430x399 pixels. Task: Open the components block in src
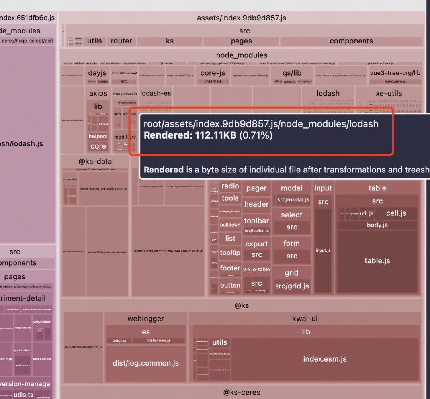click(x=351, y=41)
